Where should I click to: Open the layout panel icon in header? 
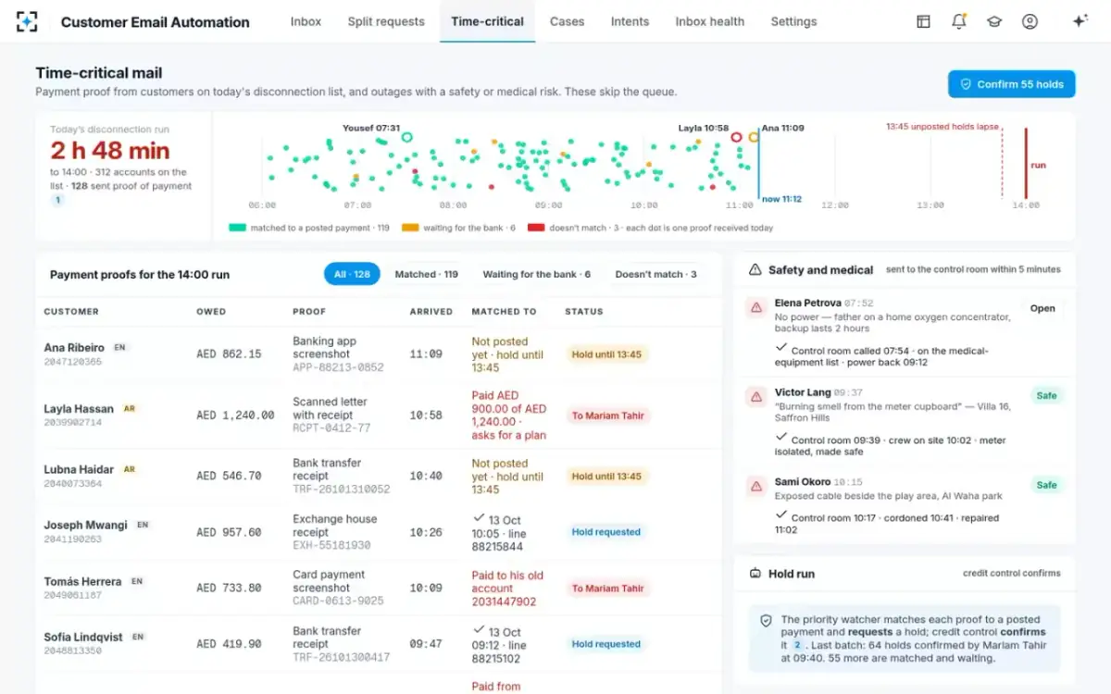923,21
